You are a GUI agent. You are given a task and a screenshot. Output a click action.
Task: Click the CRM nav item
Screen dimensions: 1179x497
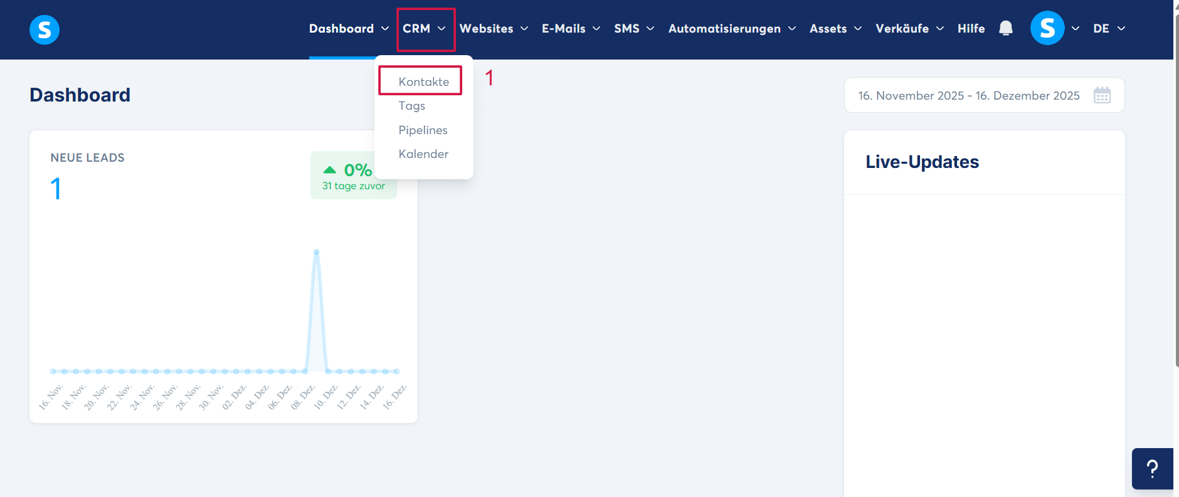tap(416, 29)
